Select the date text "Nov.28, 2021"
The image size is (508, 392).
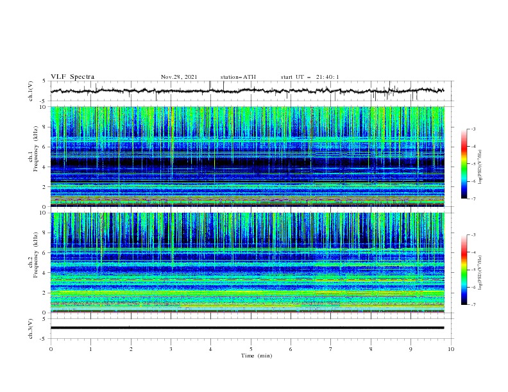click(x=179, y=77)
